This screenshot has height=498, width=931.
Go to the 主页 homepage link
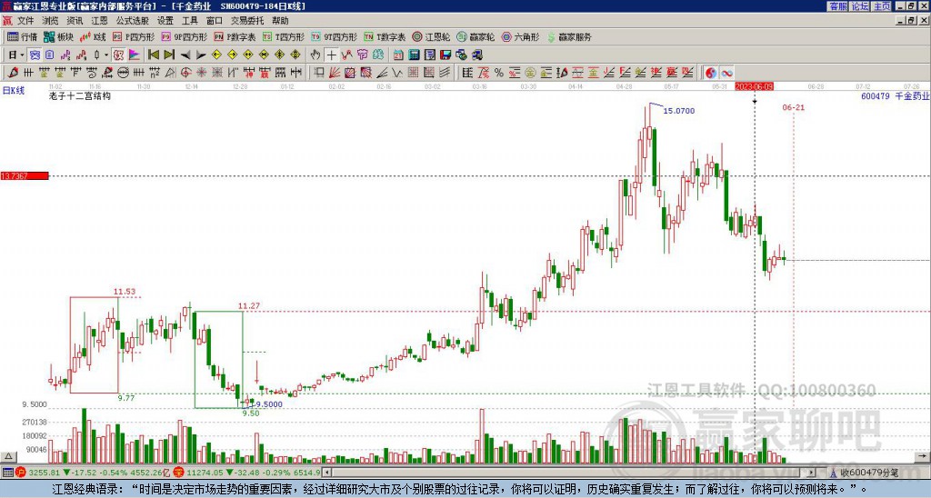pyautogui.click(x=882, y=6)
